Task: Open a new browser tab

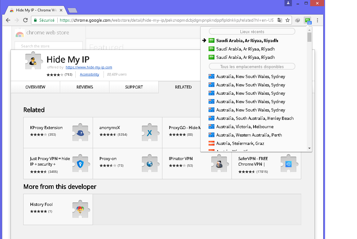Action: pyautogui.click(x=73, y=11)
